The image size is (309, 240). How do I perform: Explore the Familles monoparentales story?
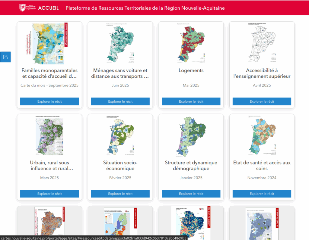coord(49,101)
